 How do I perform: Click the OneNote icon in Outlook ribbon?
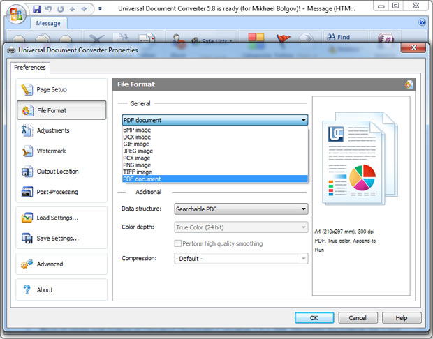(386, 38)
